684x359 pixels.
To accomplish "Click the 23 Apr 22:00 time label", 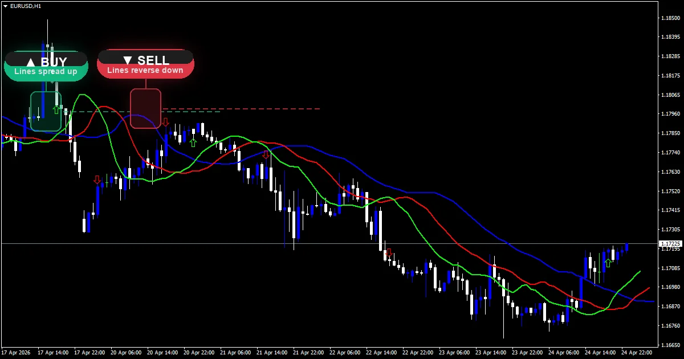I will click(x=527, y=353).
